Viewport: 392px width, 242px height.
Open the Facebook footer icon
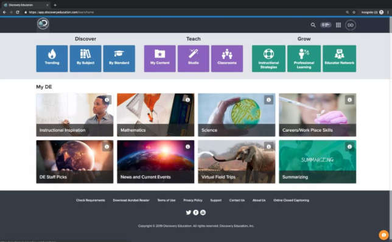(x=196, y=212)
